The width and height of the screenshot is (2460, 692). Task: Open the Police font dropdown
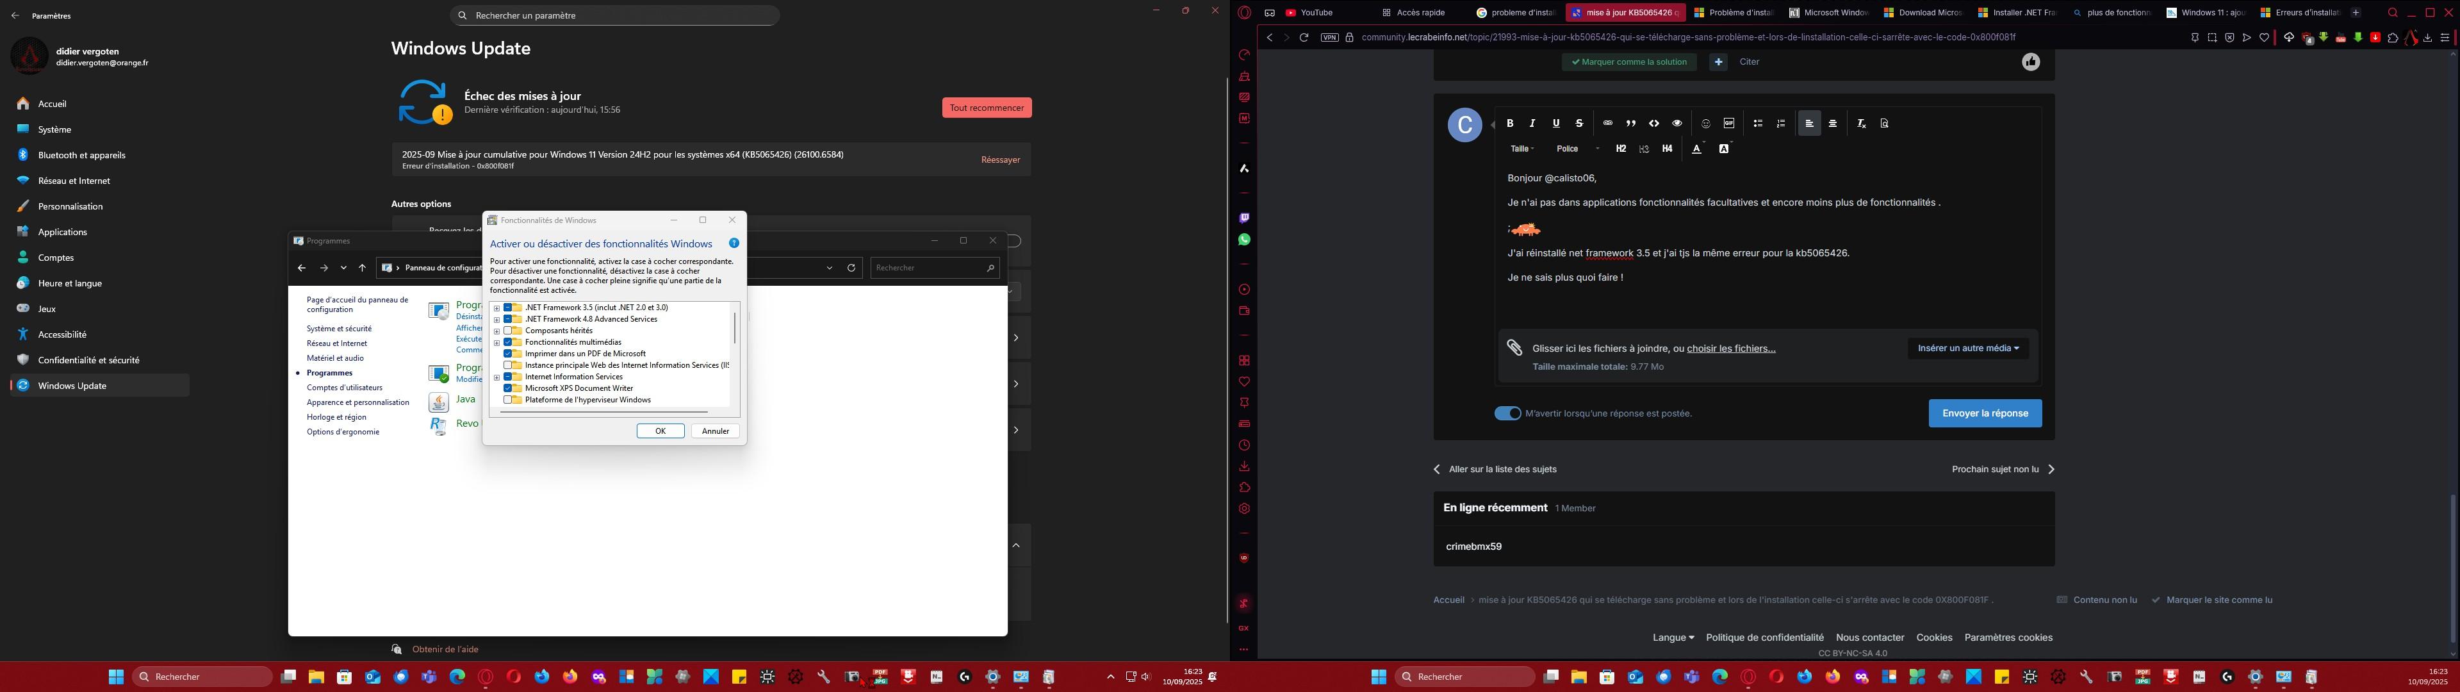[x=1577, y=148]
